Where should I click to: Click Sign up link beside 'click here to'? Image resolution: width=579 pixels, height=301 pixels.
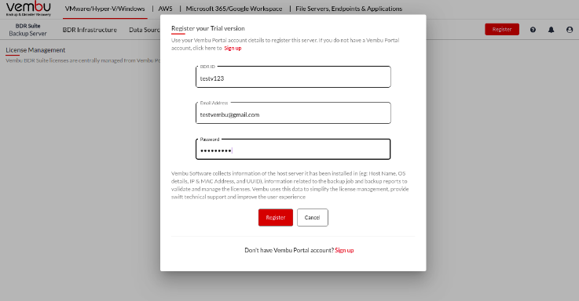point(233,49)
